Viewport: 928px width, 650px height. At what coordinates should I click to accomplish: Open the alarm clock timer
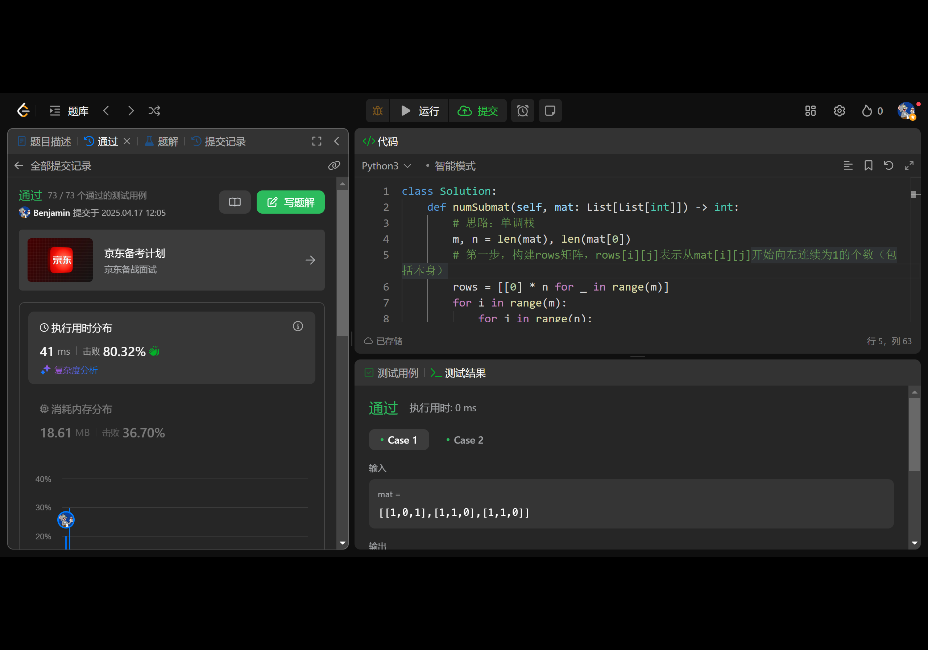click(x=522, y=111)
